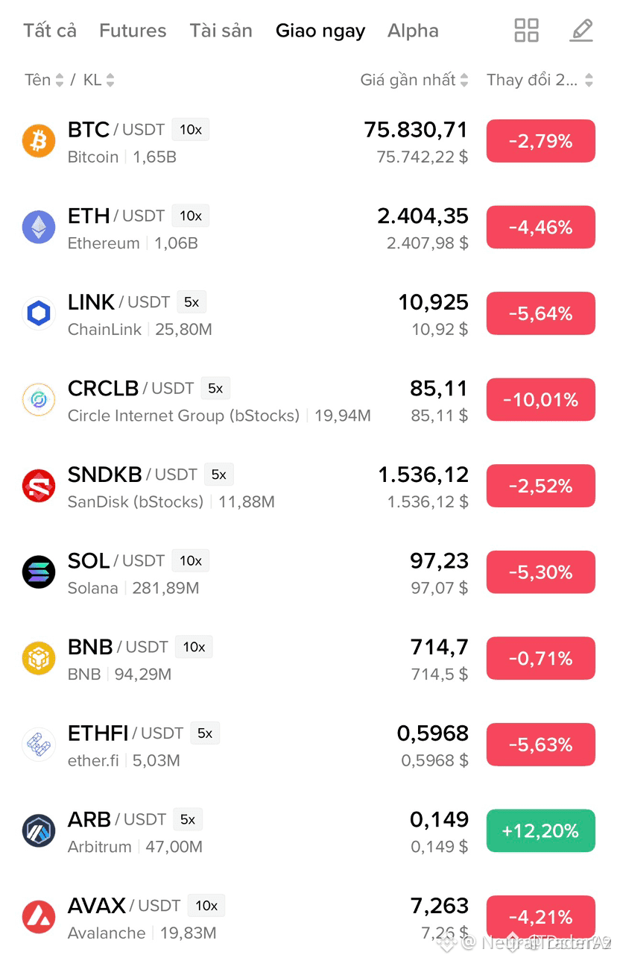
Task: Tap the ChainLink hexagon logo
Action: point(39,313)
